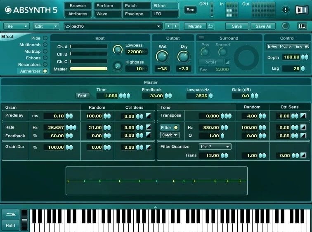Click the Mutate button
This screenshot has height=232, width=312.
pyautogui.click(x=195, y=26)
